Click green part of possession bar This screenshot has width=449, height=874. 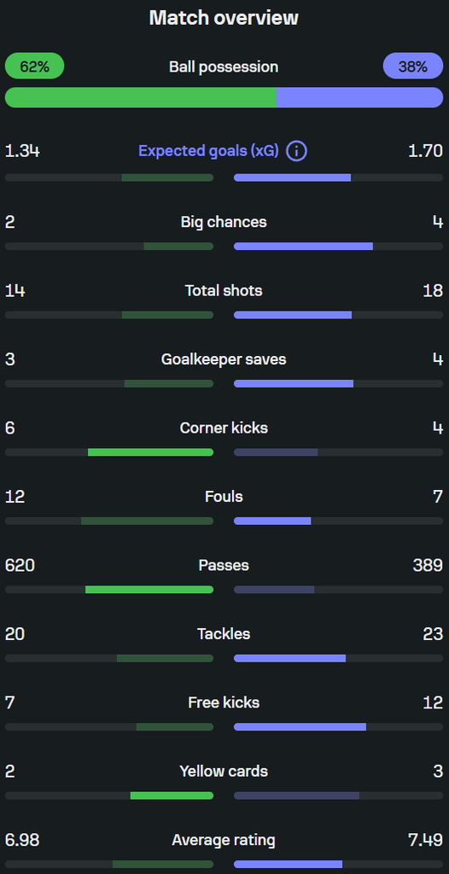tap(141, 97)
